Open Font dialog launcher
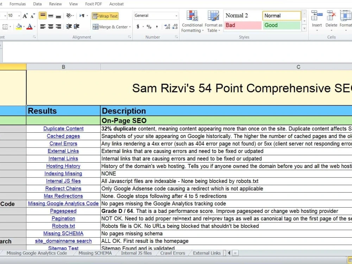The image size is (352, 264). coord(34,37)
